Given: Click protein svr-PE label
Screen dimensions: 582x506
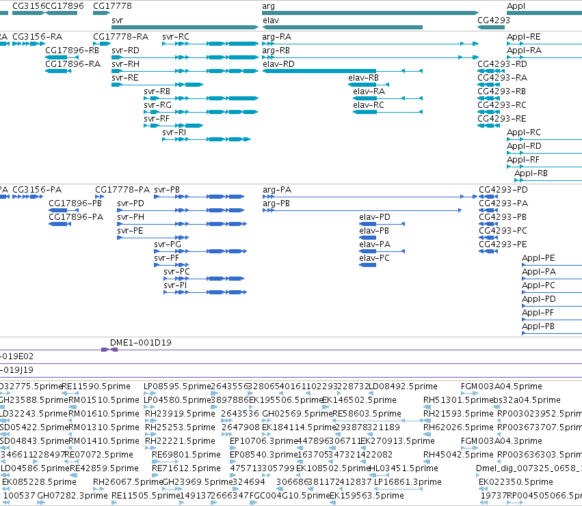Looking at the screenshot, I should (x=130, y=231).
